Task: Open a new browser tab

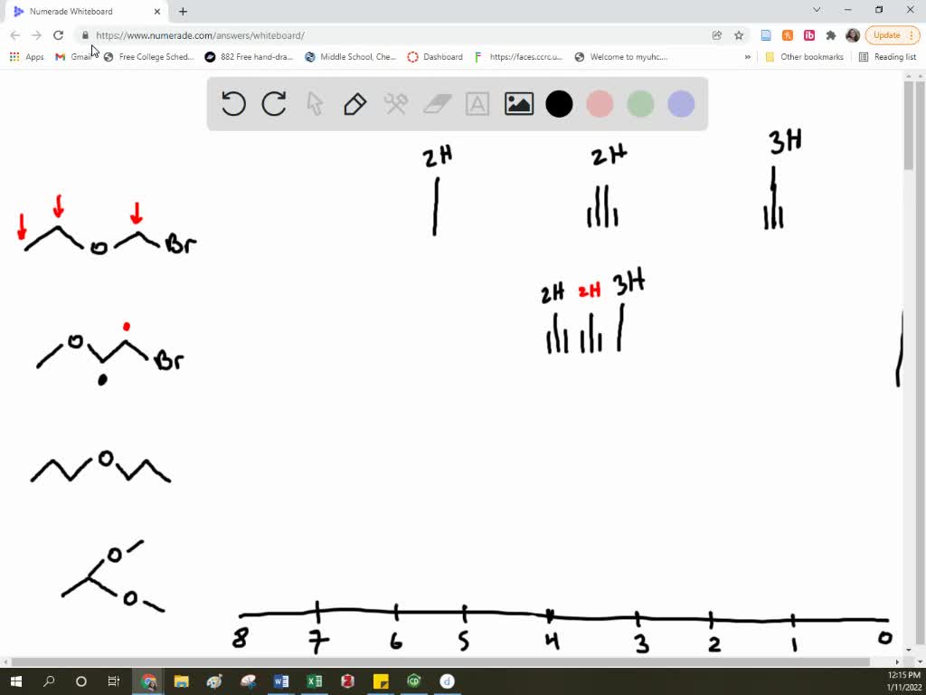Action: tap(183, 12)
